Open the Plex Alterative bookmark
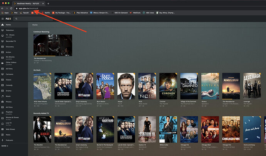The image size is (266, 156). [81, 13]
